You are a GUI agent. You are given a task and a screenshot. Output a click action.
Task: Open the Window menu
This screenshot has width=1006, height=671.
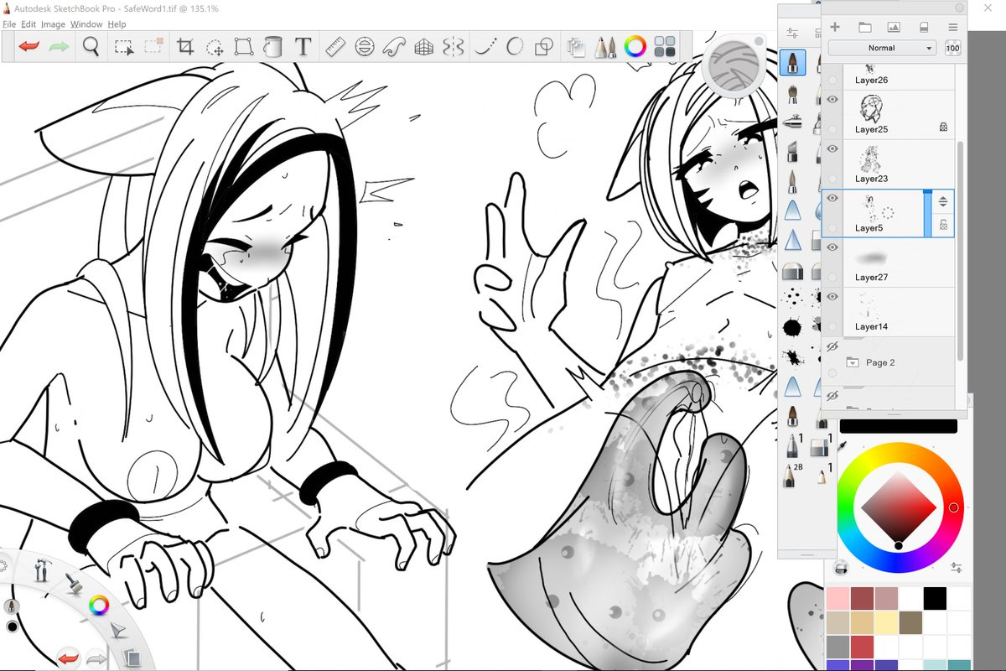pyautogui.click(x=86, y=24)
